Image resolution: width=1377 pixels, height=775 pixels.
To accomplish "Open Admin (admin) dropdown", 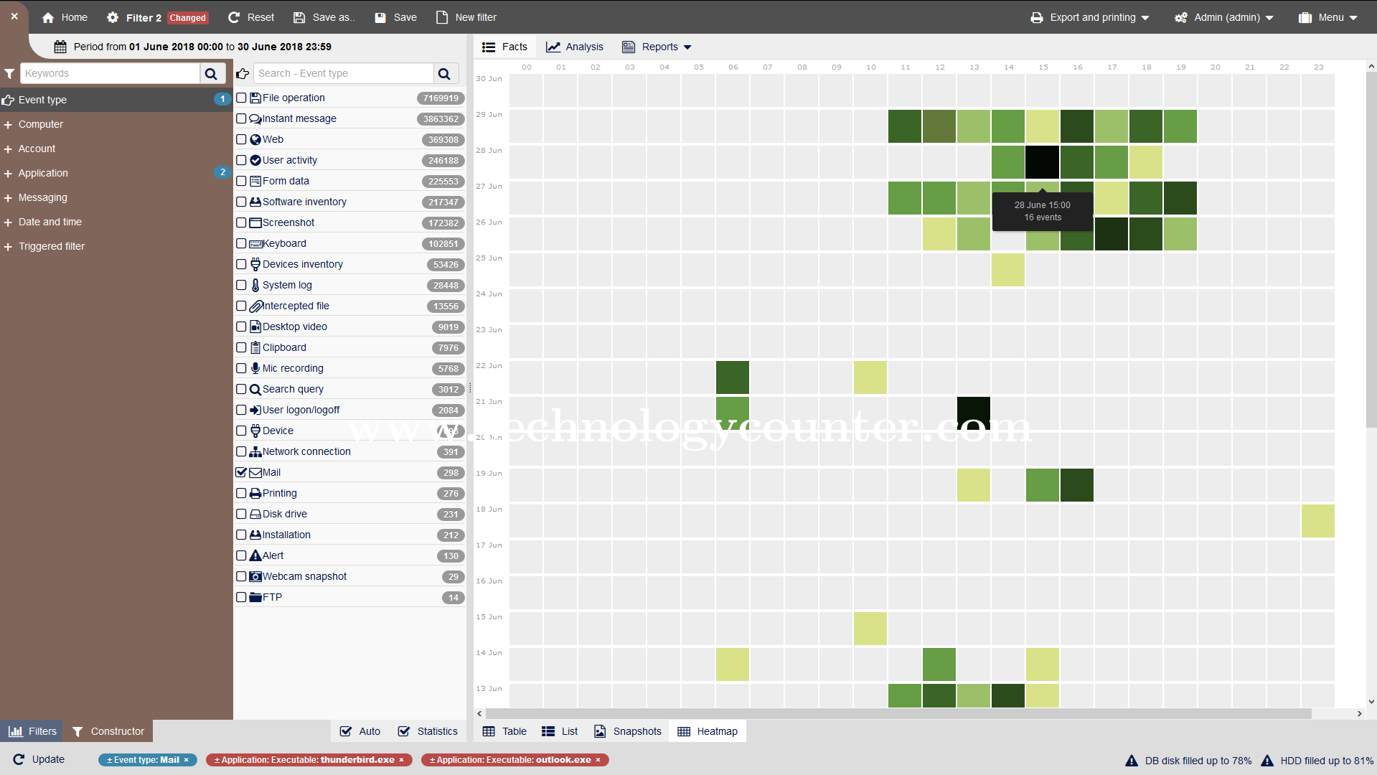I will point(1224,17).
